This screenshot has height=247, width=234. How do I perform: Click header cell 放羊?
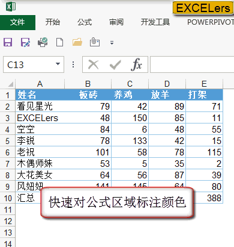coord(167,95)
